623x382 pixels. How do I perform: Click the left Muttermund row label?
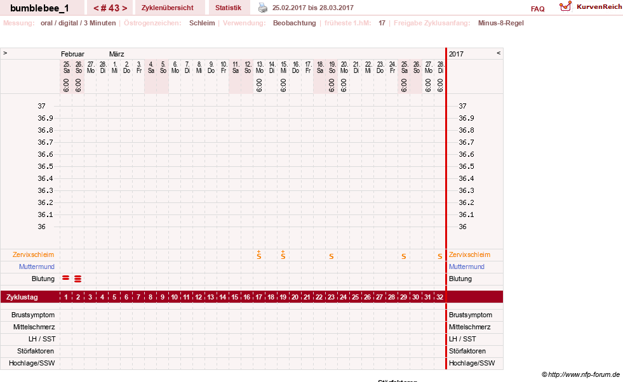37,267
